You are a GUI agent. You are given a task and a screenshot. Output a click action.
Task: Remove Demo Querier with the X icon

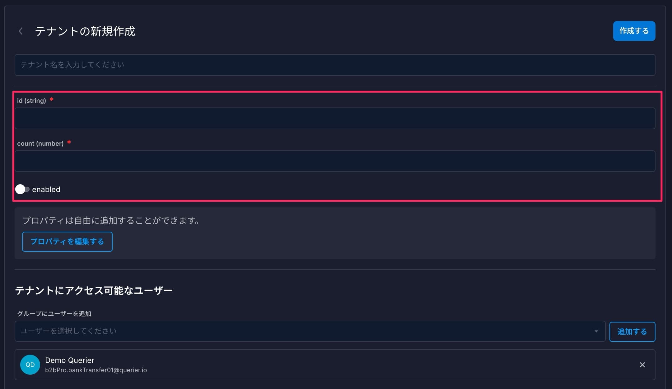click(642, 365)
